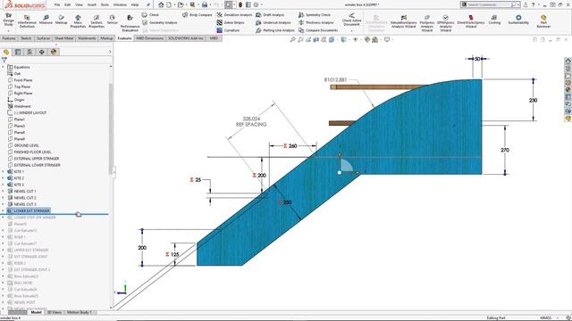Open Geometry Analysis

[159, 22]
